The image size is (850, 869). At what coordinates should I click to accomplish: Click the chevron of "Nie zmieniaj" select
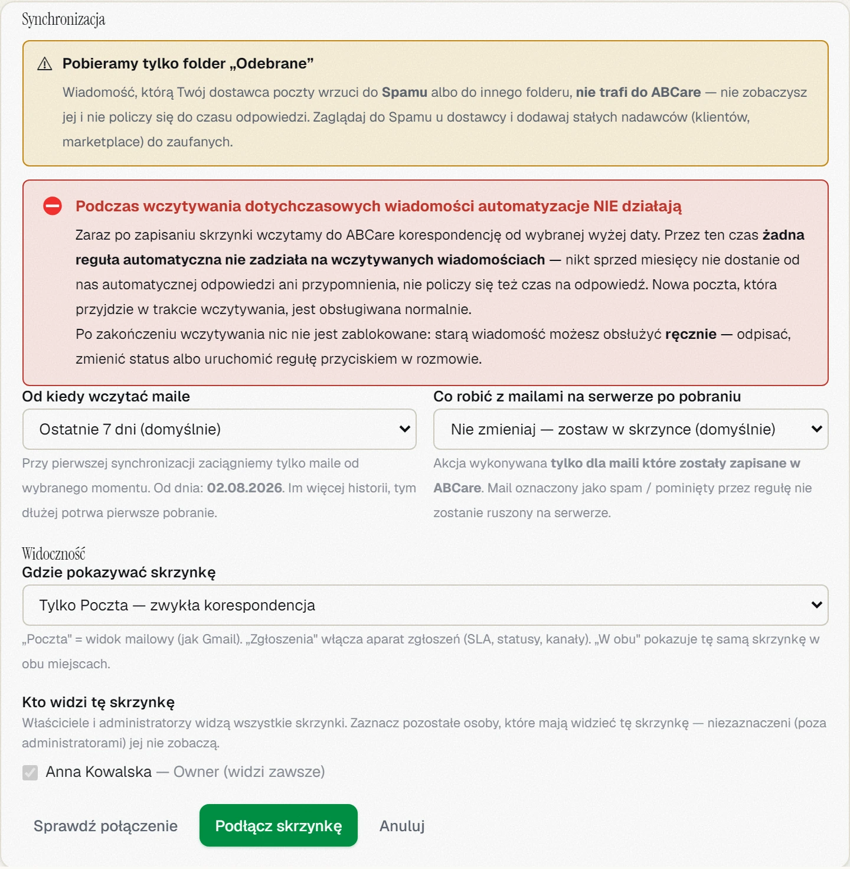click(816, 429)
